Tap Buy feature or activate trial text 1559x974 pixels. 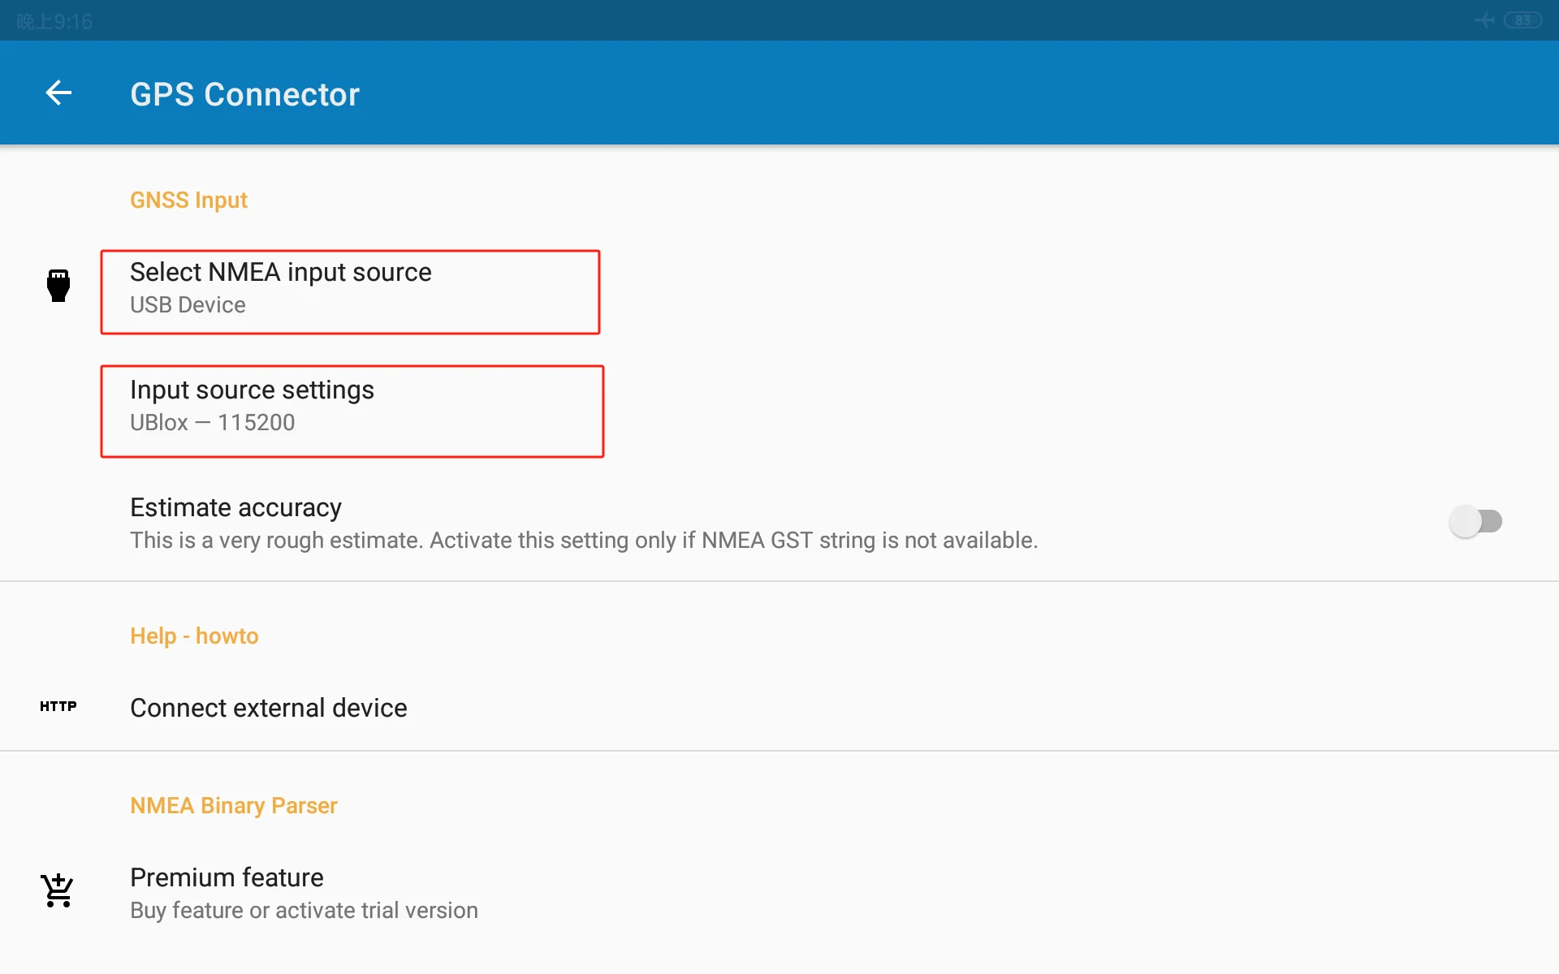pos(304,911)
